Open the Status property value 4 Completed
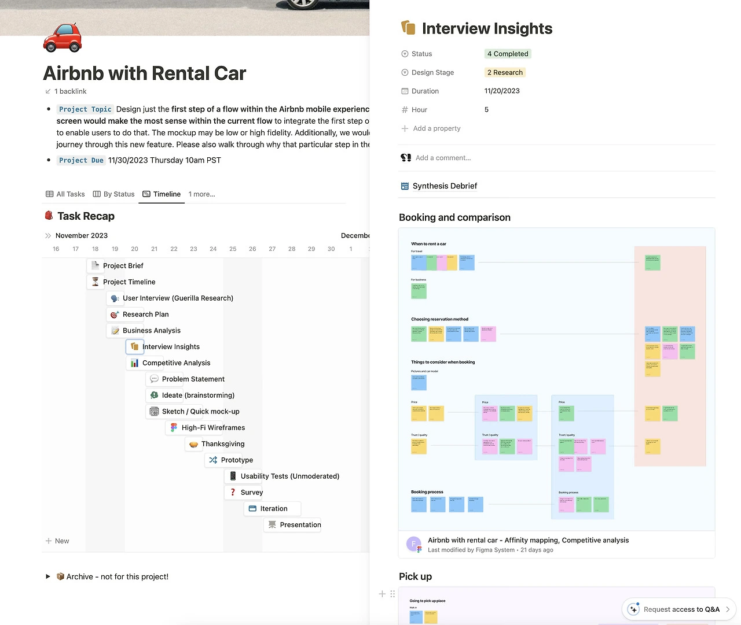741x625 pixels. tap(508, 54)
